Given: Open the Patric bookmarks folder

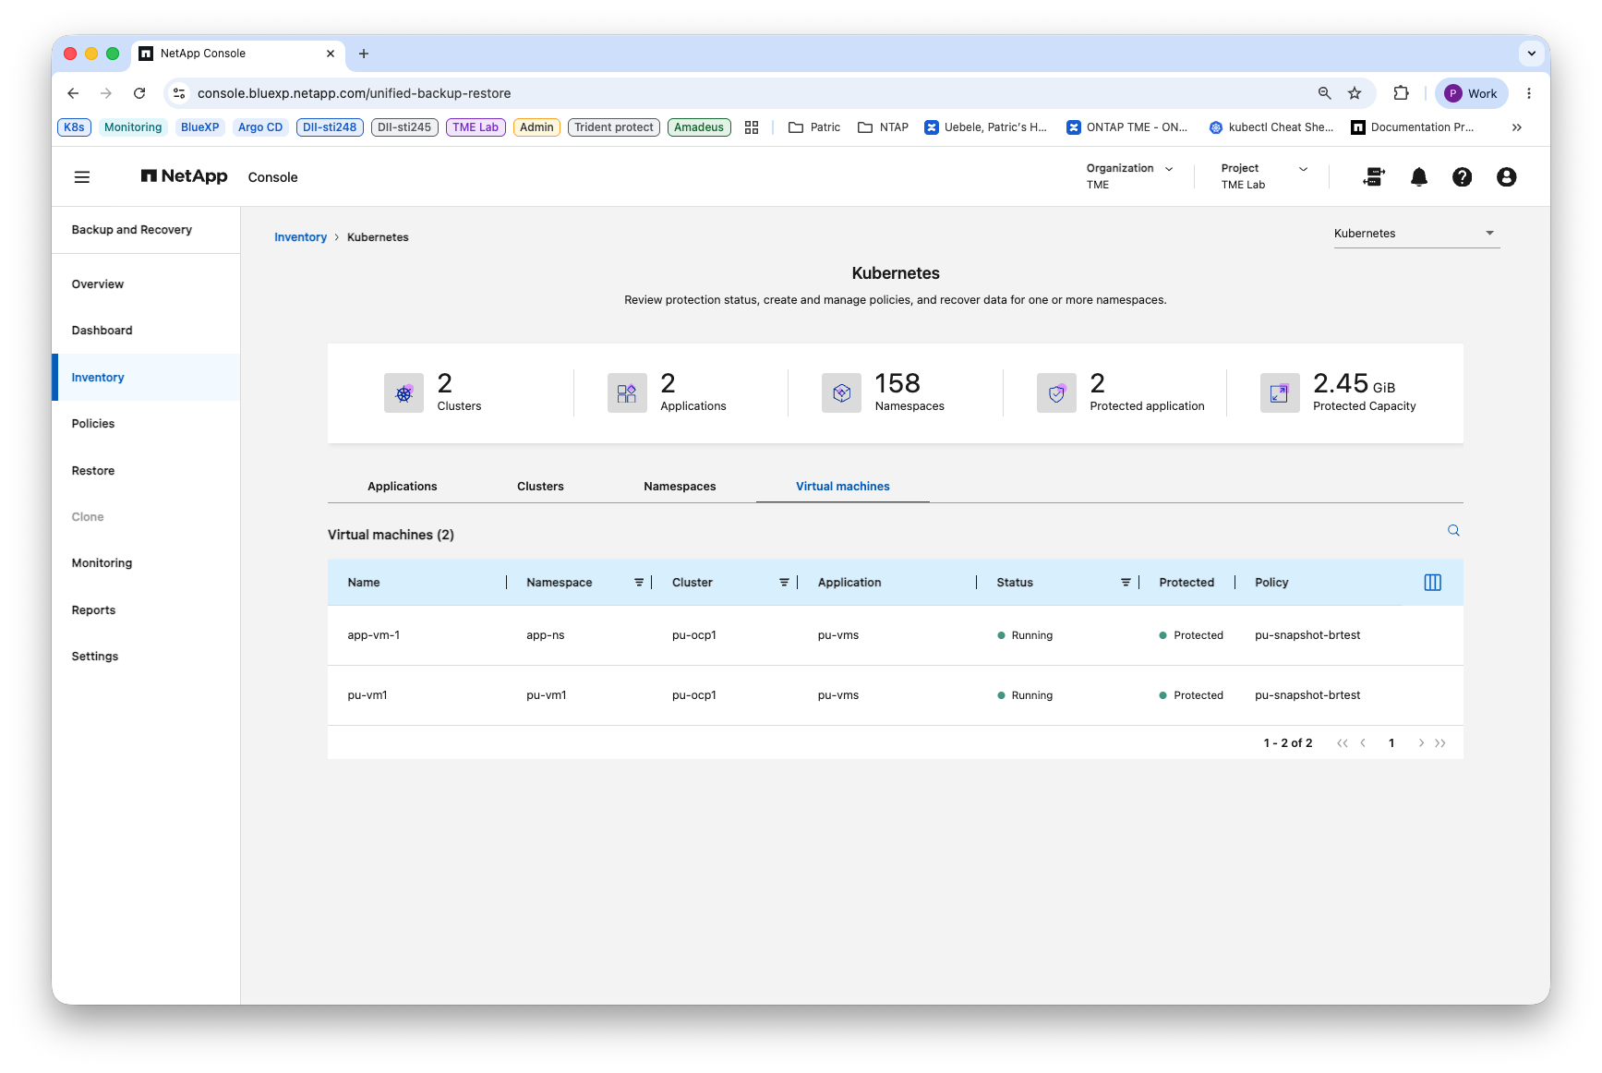Looking at the screenshot, I should click(814, 127).
